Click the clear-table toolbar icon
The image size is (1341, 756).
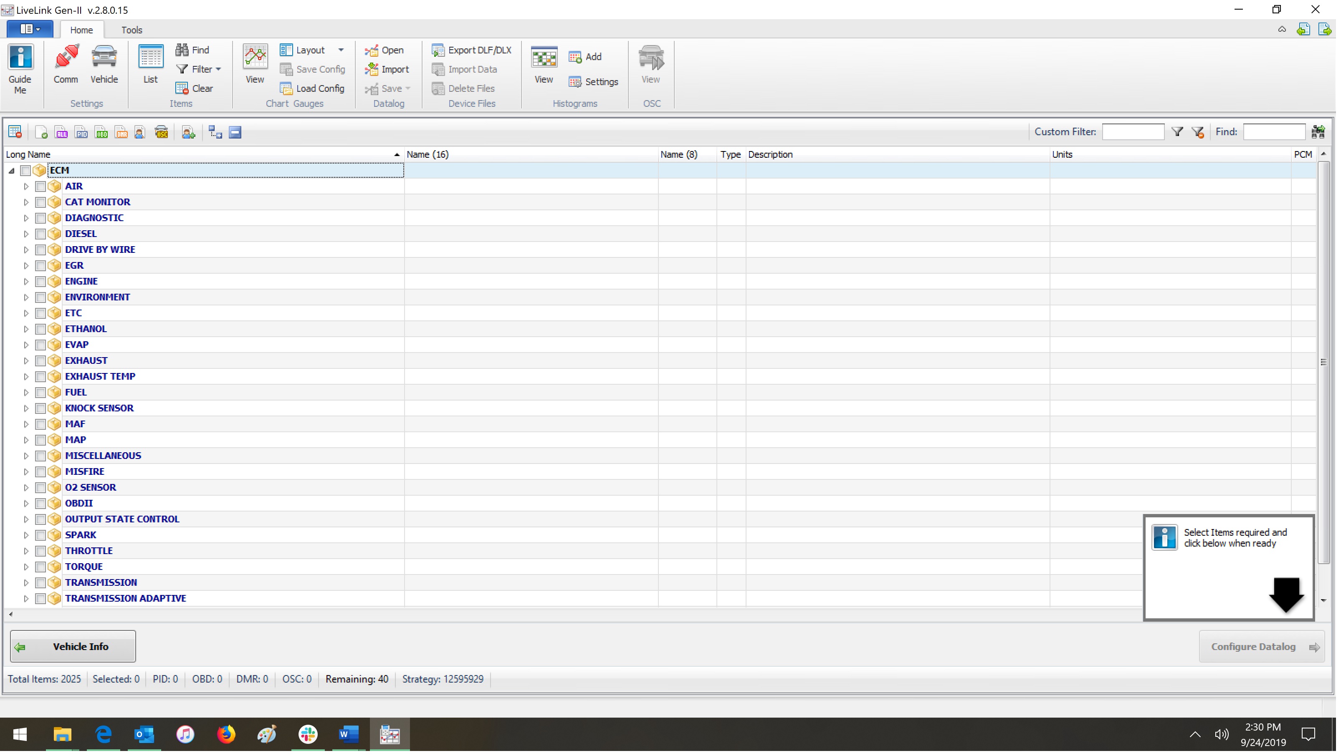[15, 132]
